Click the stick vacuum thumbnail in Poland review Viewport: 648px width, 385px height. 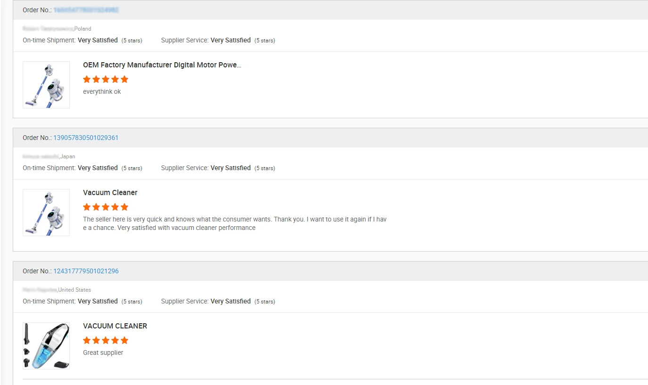46,85
